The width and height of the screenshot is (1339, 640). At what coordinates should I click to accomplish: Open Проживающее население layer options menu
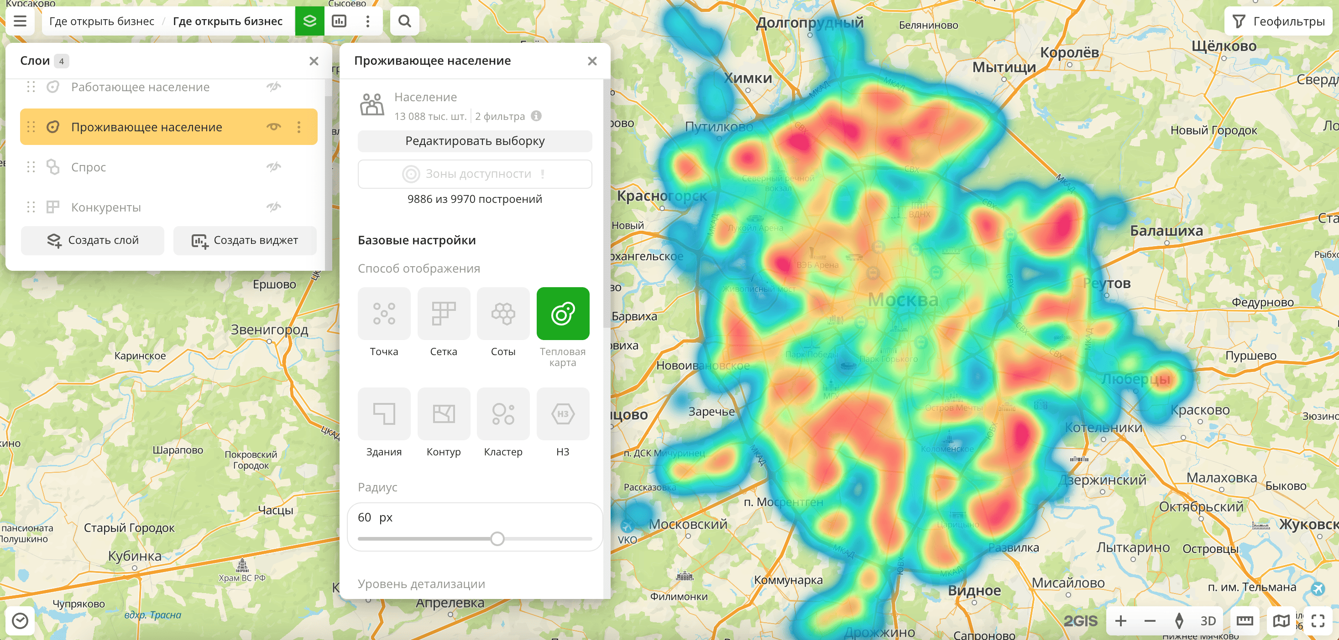pyautogui.click(x=299, y=127)
